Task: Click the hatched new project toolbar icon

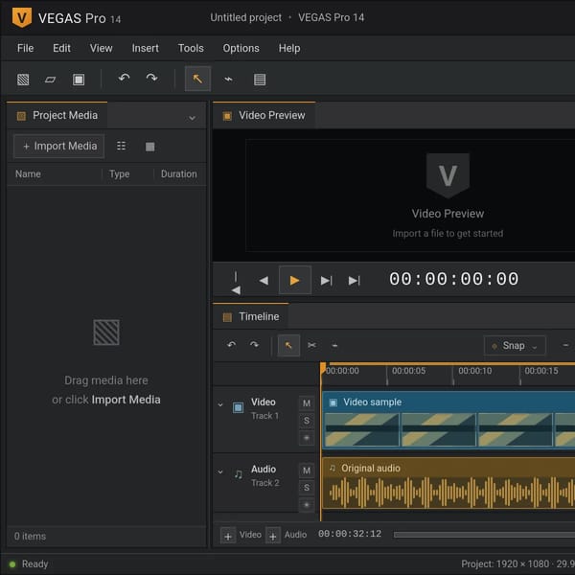Action: click(23, 80)
